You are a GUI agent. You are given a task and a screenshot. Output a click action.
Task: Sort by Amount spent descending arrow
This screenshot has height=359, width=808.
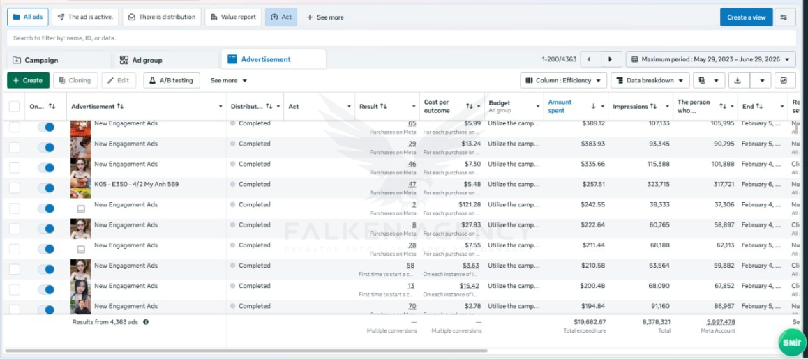593,106
